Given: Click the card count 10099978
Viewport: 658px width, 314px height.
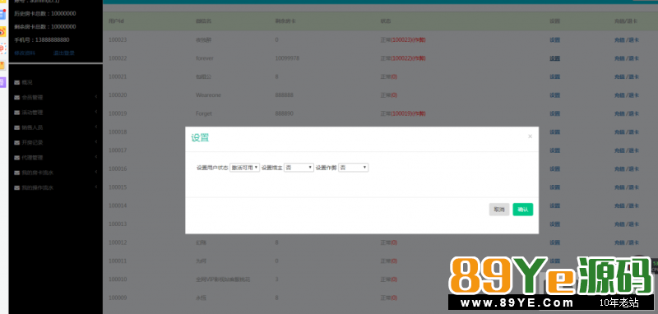Looking at the screenshot, I should pyautogui.click(x=287, y=58).
